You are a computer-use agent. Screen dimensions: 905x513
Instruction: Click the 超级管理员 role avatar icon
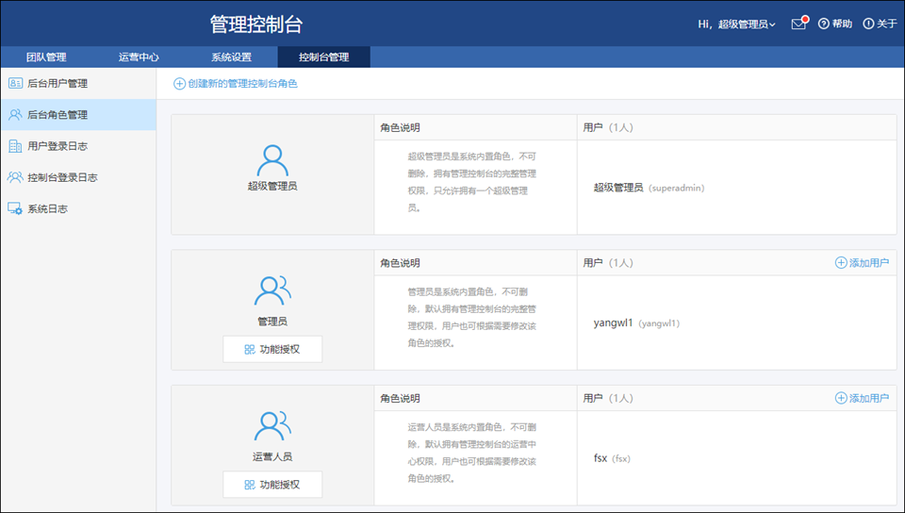271,159
